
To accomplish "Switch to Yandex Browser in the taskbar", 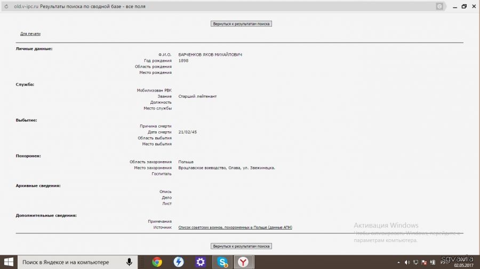I will (243, 262).
